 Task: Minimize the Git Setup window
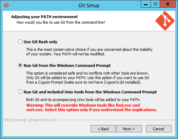(x=146, y=4)
